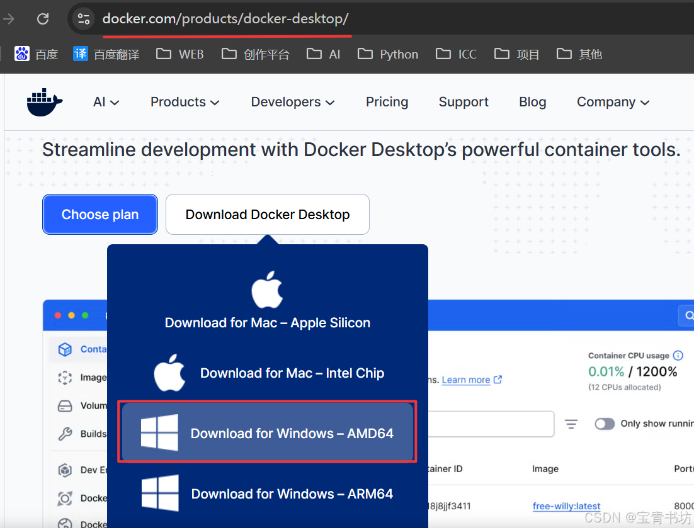The image size is (694, 530).
Task: Select Download for Windows – ARM64
Action: (267, 493)
